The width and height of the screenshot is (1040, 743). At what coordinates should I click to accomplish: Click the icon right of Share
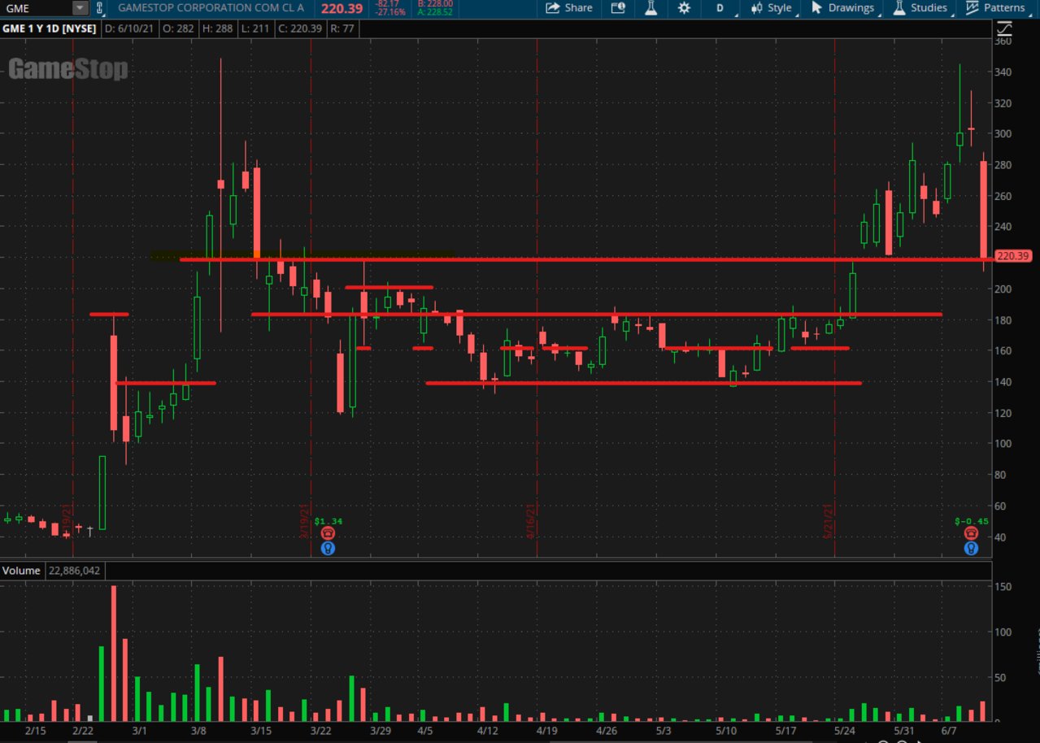(x=617, y=8)
